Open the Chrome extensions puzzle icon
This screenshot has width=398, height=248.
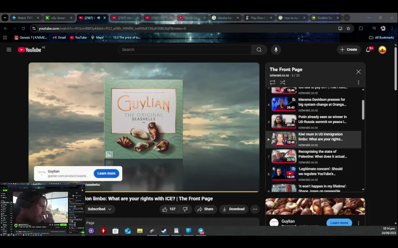point(361,28)
